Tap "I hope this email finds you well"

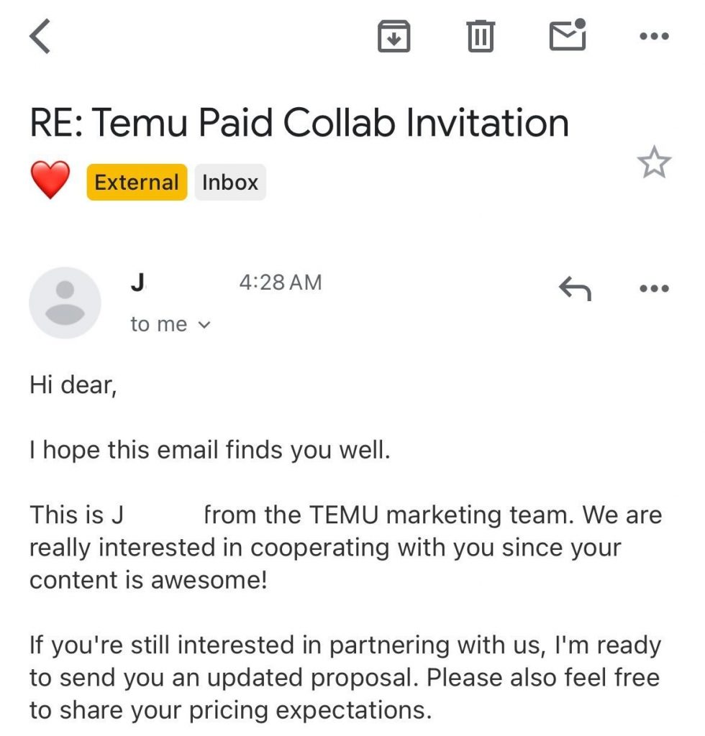point(209,451)
